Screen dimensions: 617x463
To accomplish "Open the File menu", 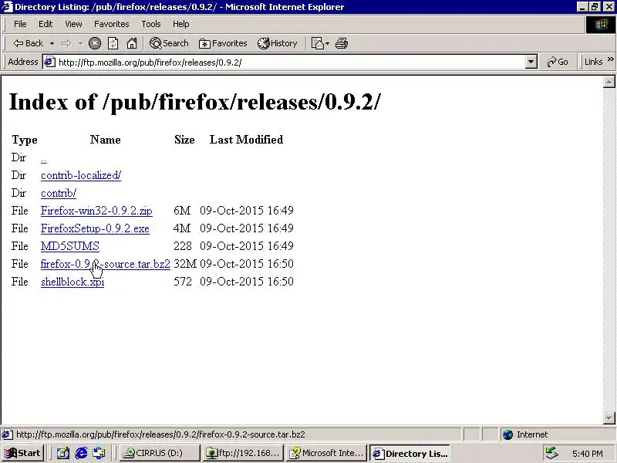I will click(x=20, y=24).
